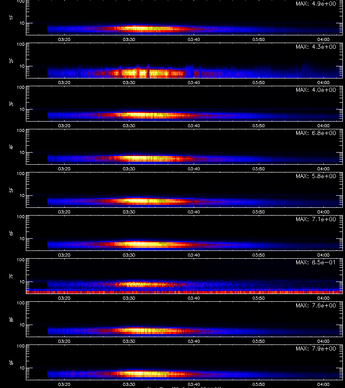The height and width of the screenshot is (388, 345).
Task: Select the 03:40 tick label under panel 7F
Action: [x=194, y=298]
